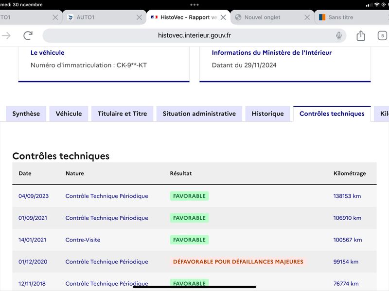Select the date 12/11/2018
The image size is (389, 291).
[32, 284]
